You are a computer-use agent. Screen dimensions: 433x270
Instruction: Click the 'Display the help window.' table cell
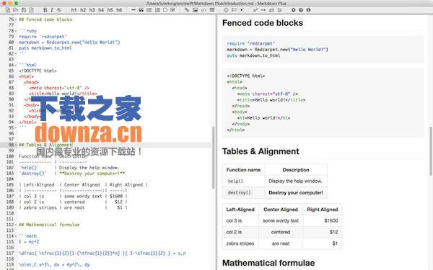pos(295,181)
